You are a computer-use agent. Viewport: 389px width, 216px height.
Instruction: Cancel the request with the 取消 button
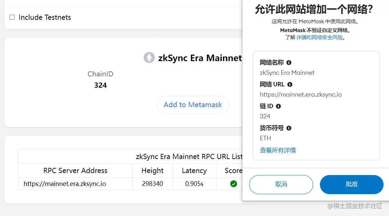pos(281,185)
